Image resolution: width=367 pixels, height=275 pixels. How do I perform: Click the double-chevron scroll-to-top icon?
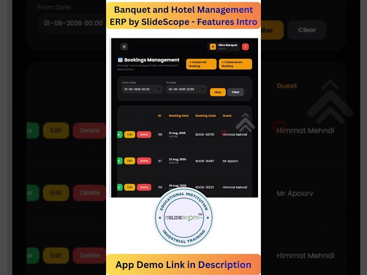click(x=245, y=122)
